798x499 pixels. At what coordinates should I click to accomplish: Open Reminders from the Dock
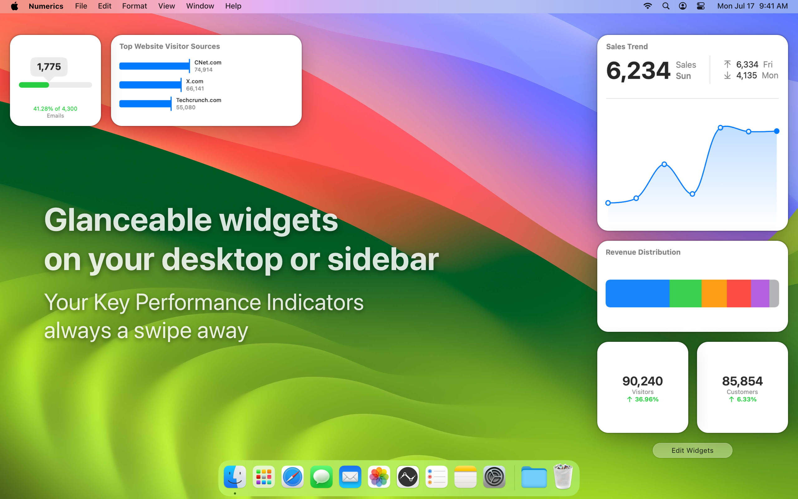pos(436,477)
